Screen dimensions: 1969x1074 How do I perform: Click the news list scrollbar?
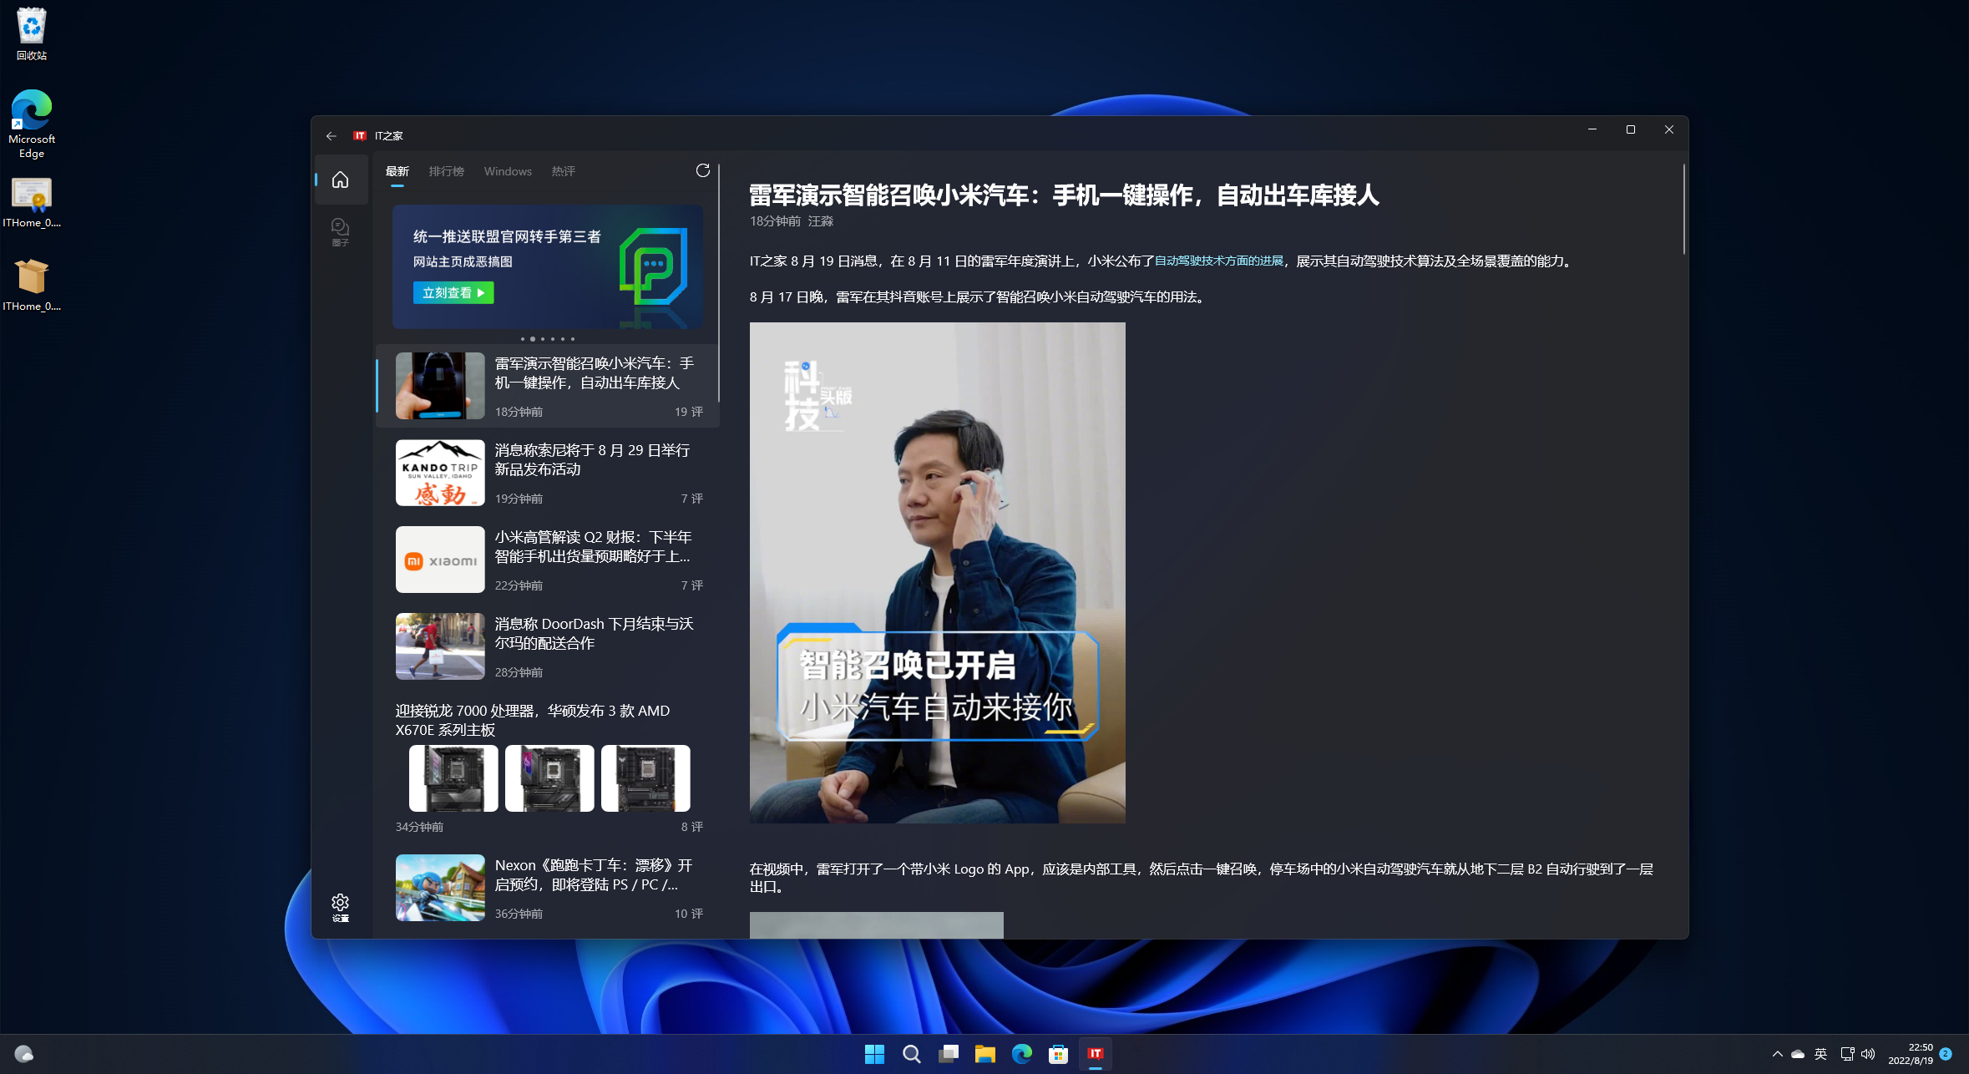719,284
